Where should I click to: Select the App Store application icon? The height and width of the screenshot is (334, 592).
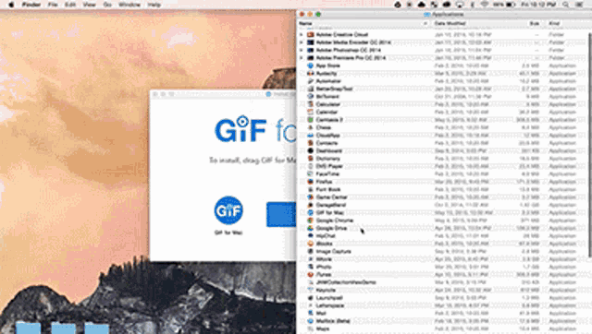click(311, 66)
